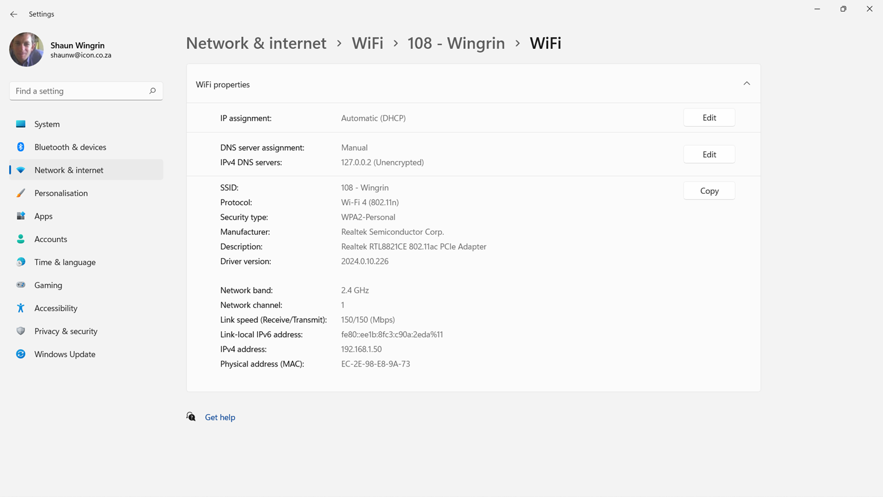The height and width of the screenshot is (497, 883).
Task: Click the Get help headset icon
Action: pyautogui.click(x=191, y=416)
